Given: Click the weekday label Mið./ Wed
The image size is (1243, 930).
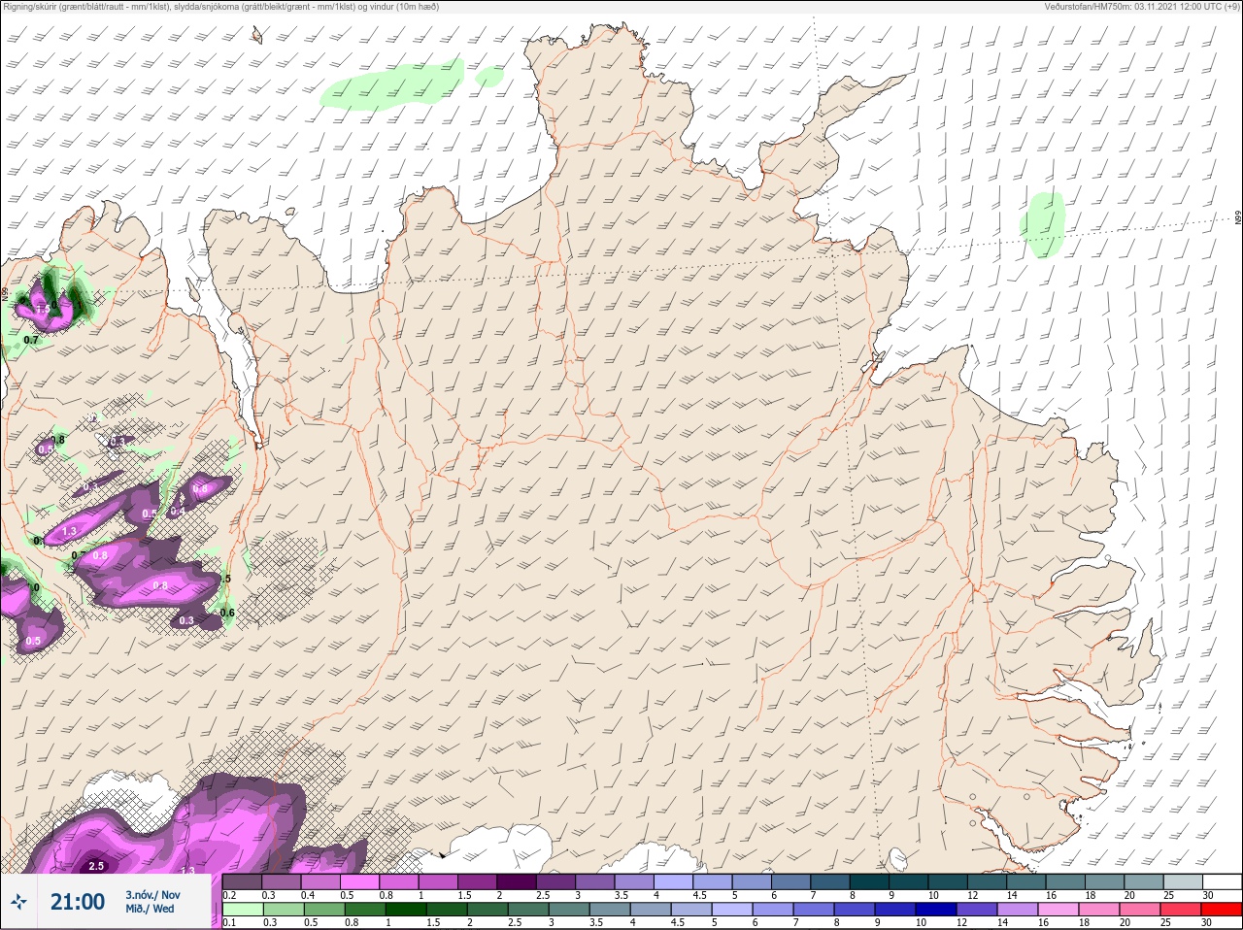Looking at the screenshot, I should (x=150, y=909).
